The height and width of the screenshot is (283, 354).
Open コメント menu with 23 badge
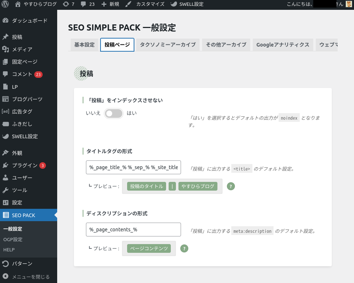[x=22, y=74]
